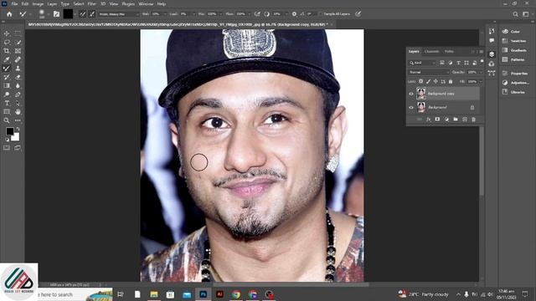Select the Mixer Brush tool in the toolbox

tap(7, 69)
